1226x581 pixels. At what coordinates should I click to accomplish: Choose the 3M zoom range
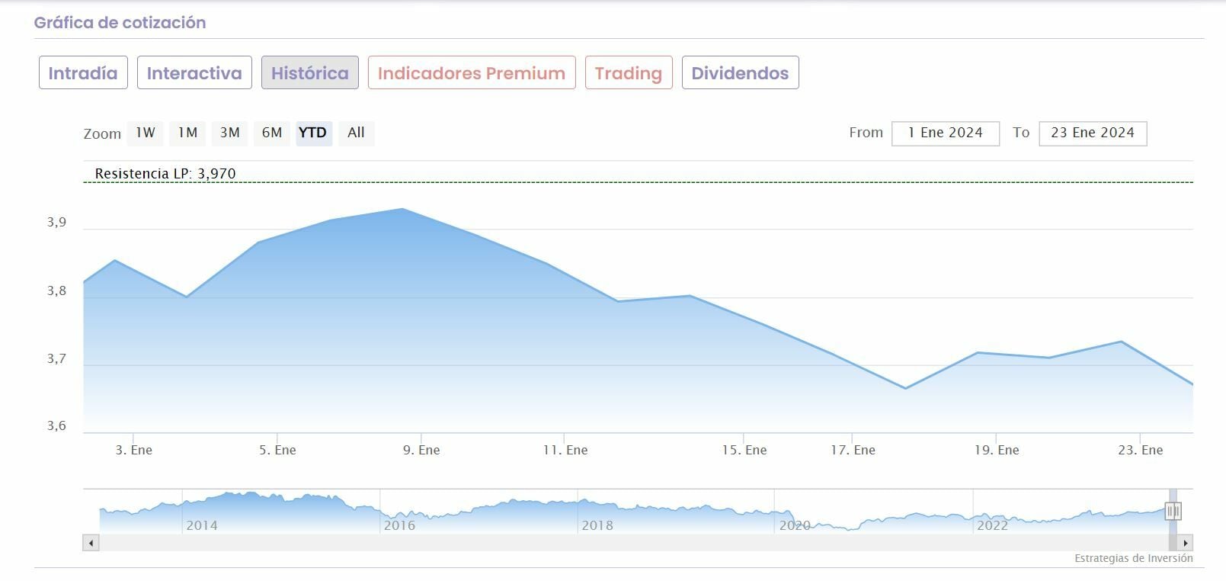pyautogui.click(x=229, y=133)
